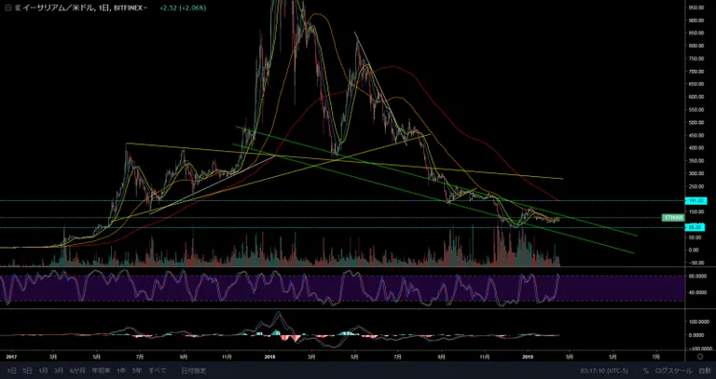Open 日付指定 go-to-date picker

click(x=194, y=371)
